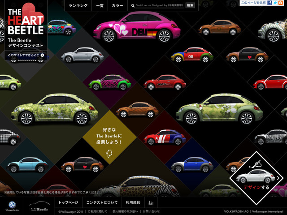Select the pink zebra green fender Beetle
This screenshot has height=215, width=287.
click(109, 82)
